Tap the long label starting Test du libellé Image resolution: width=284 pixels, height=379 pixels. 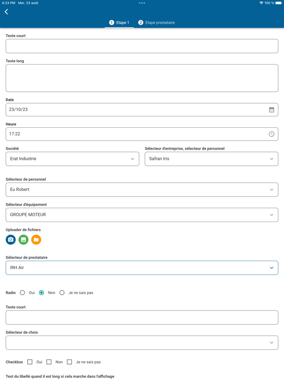click(60, 377)
